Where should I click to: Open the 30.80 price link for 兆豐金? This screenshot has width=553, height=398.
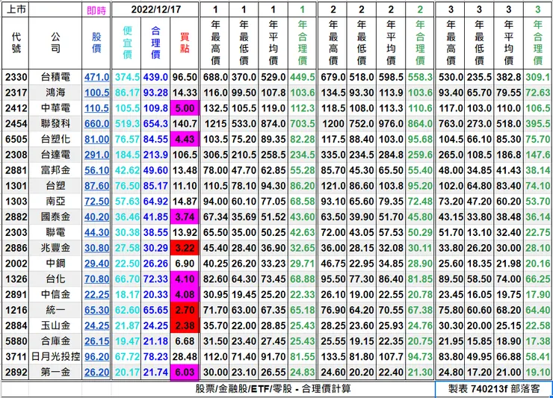click(96, 248)
